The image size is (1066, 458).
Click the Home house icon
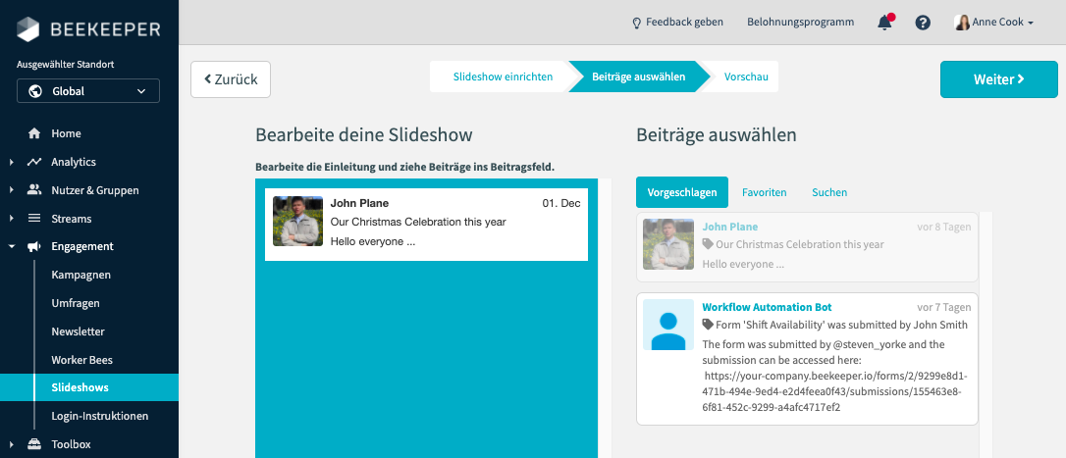(x=34, y=133)
